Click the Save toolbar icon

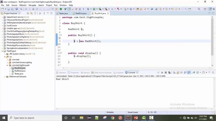click(x=8, y=9)
